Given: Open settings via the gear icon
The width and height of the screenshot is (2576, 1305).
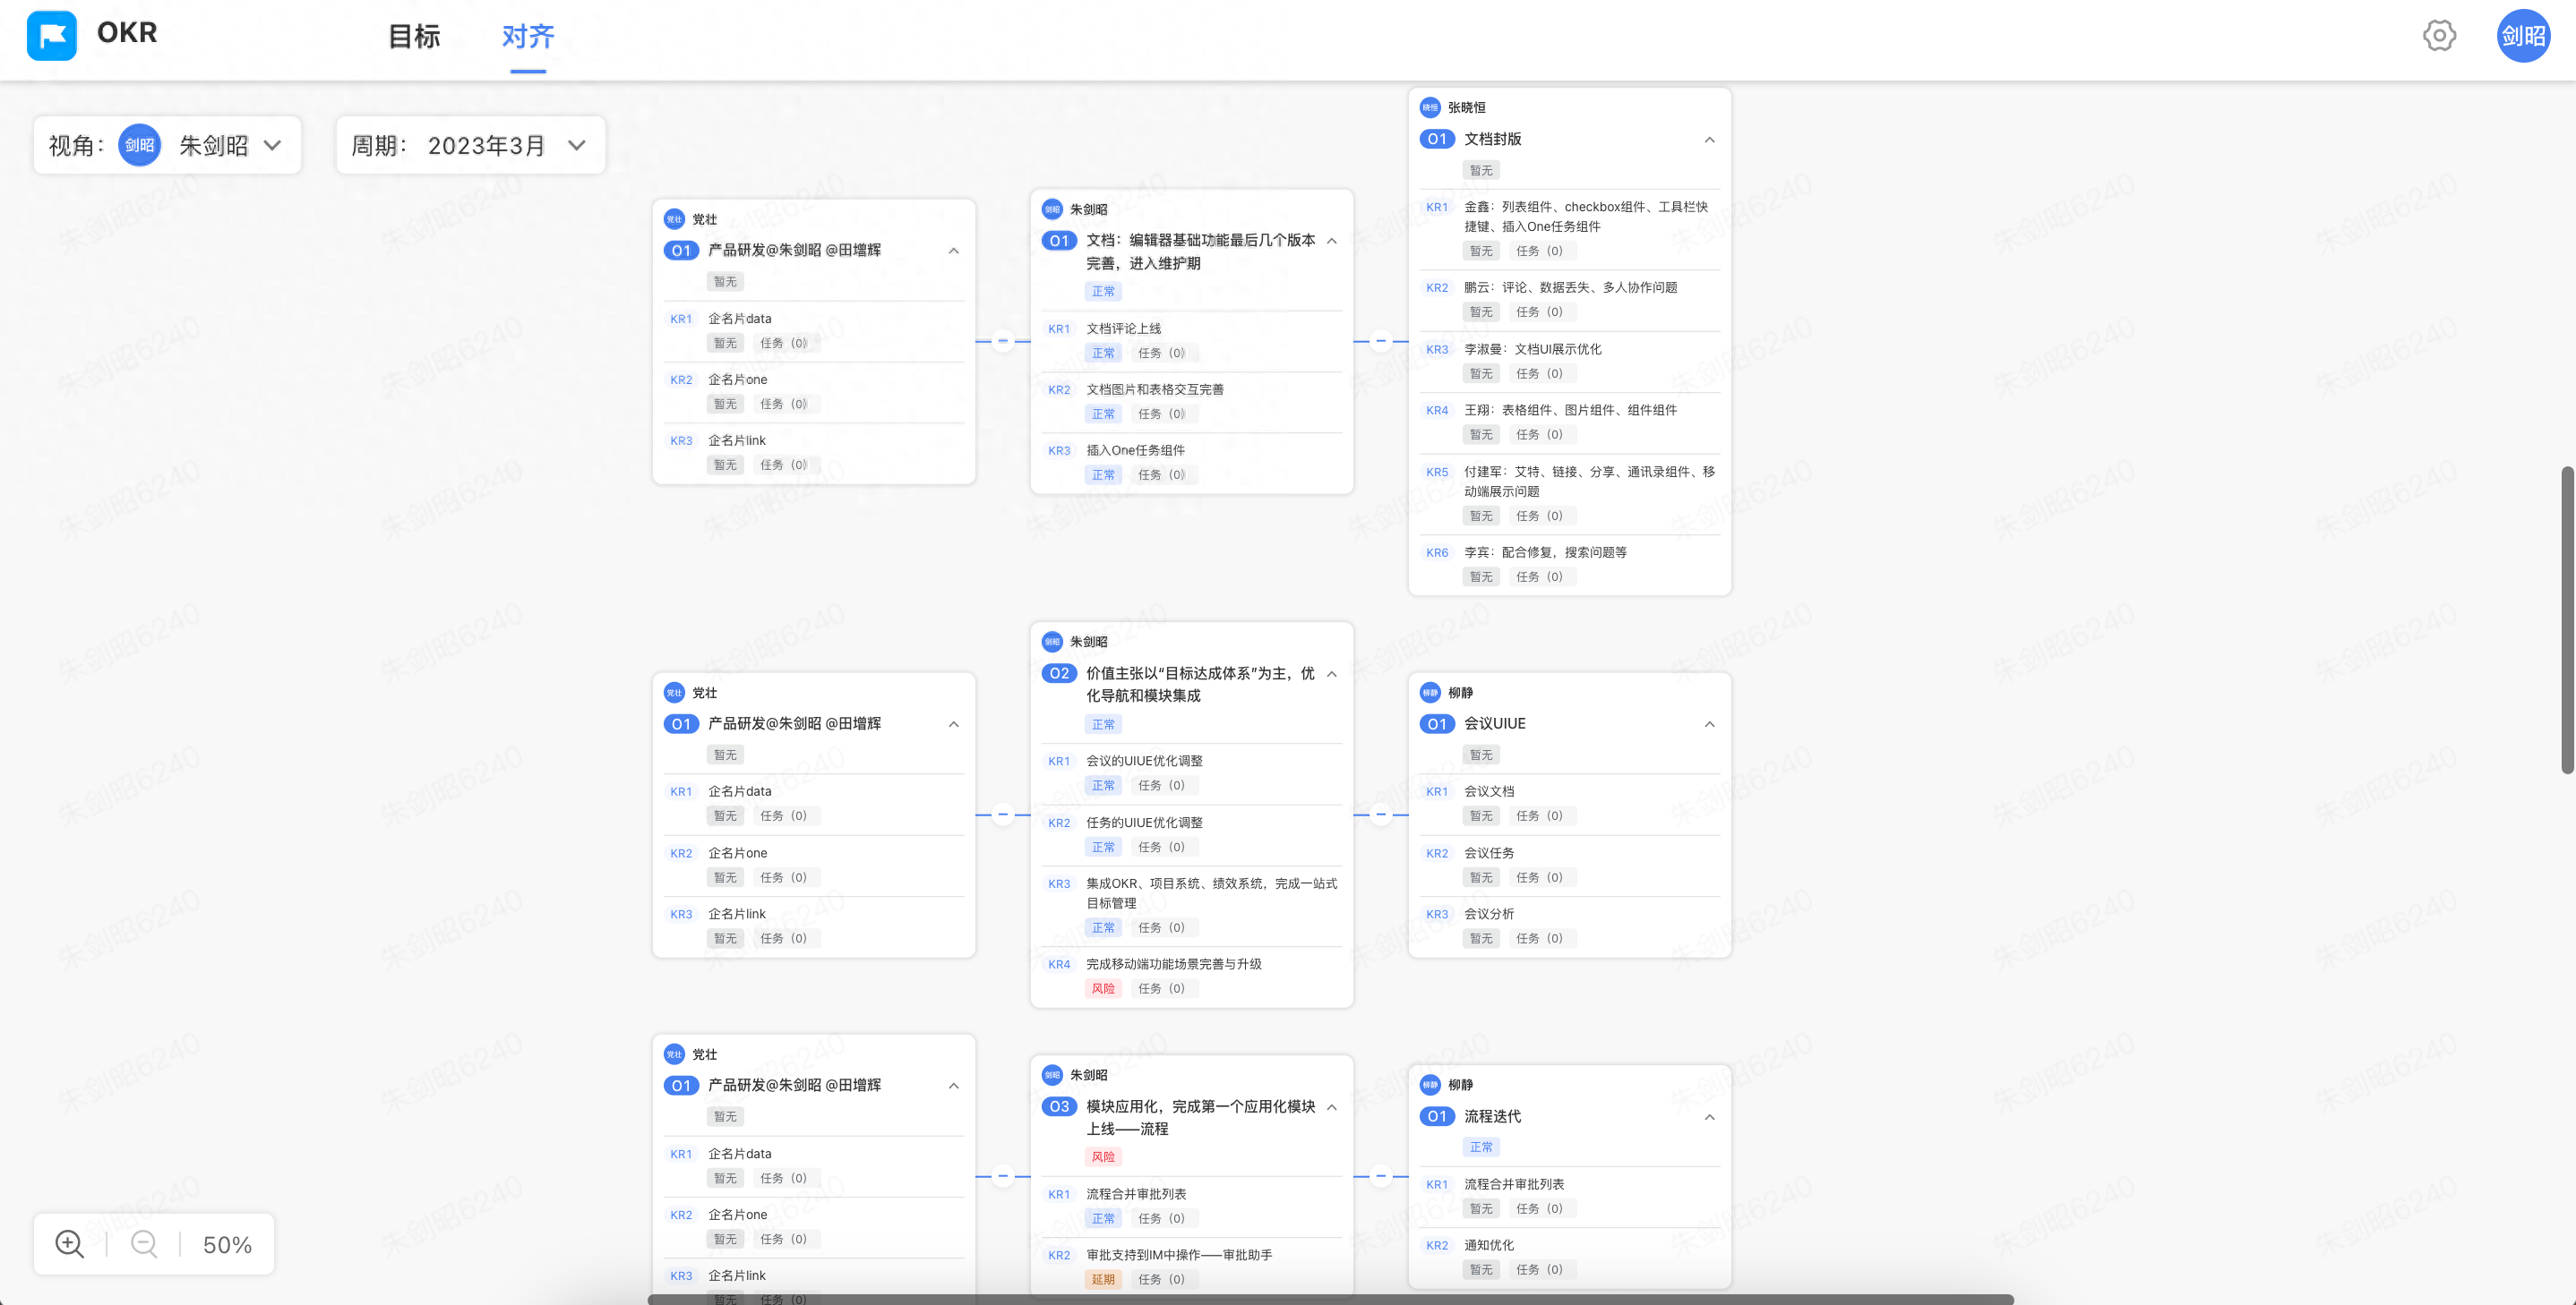Looking at the screenshot, I should coord(2439,36).
